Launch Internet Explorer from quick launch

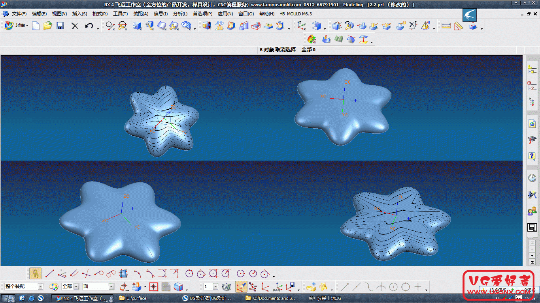point(31,298)
